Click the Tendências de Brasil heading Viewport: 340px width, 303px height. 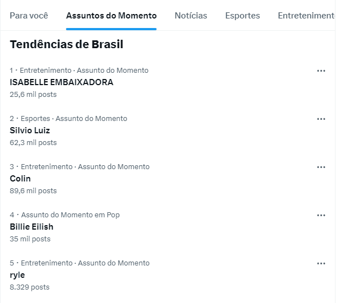coord(67,44)
